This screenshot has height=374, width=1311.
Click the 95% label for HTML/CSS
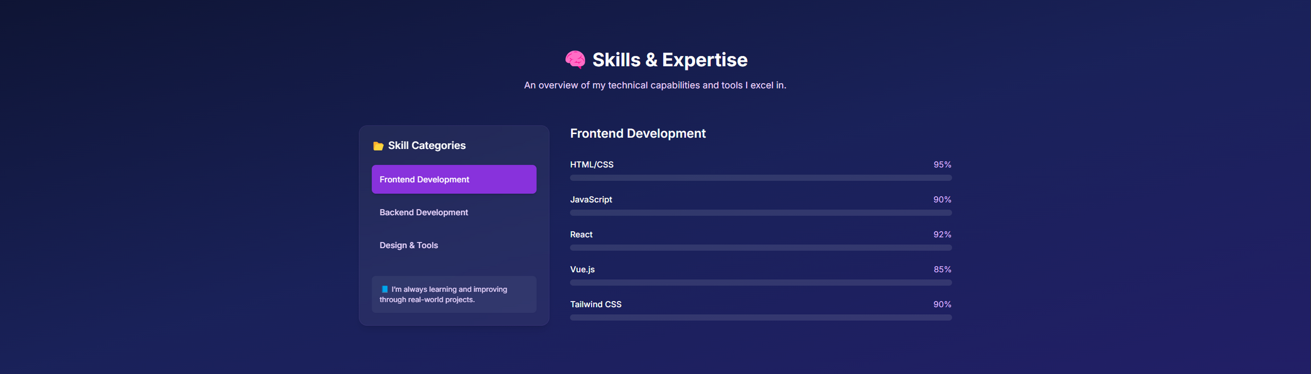coord(941,165)
